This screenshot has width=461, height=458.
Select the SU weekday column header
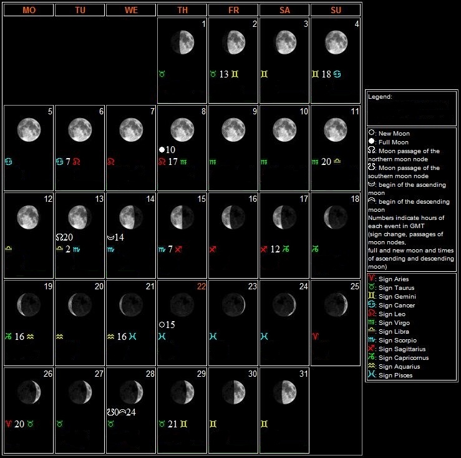335,10
